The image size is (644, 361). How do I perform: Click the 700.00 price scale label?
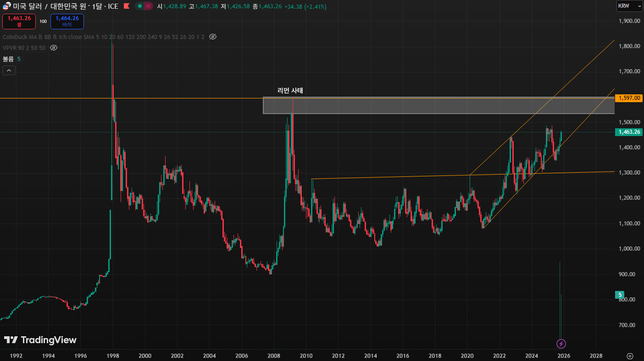coord(627,325)
